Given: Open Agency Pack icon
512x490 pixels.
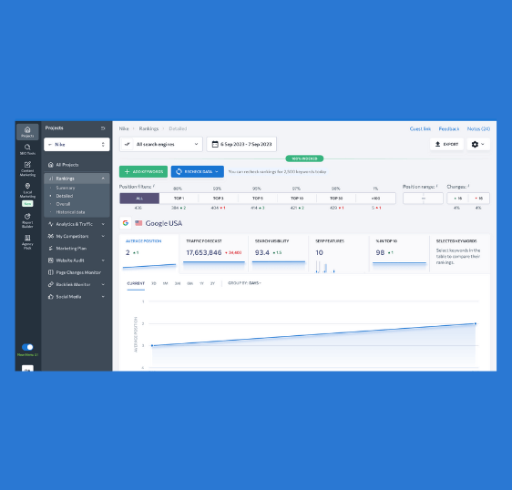Looking at the screenshot, I should [x=27, y=242].
